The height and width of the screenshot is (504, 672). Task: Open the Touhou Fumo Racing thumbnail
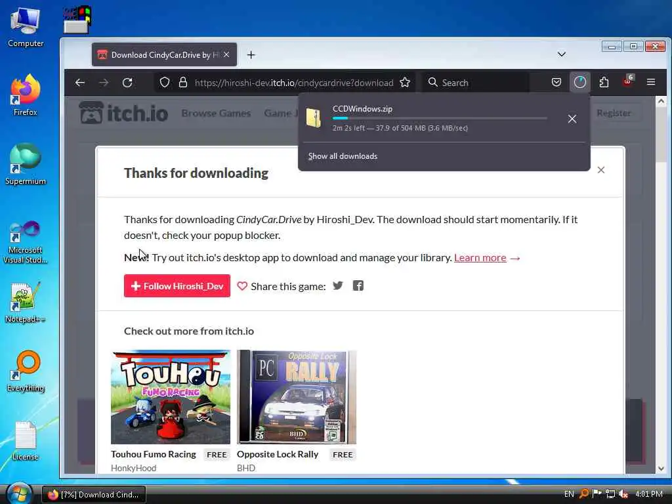click(x=171, y=397)
